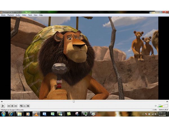This screenshot has height=127, width=169.
Task: Launch Internet Explorer from taskbar
Action: pos(11,114)
